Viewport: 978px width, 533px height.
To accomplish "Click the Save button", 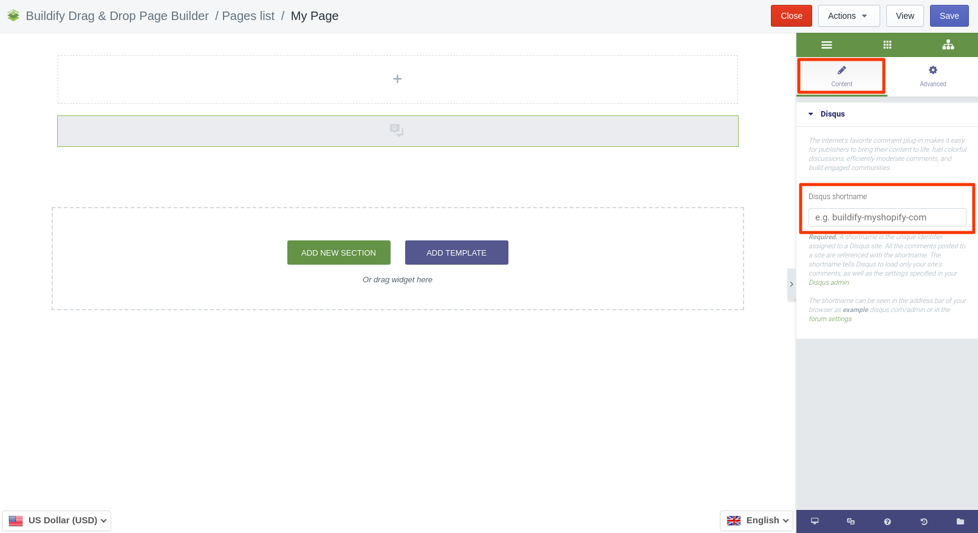I will 949,16.
